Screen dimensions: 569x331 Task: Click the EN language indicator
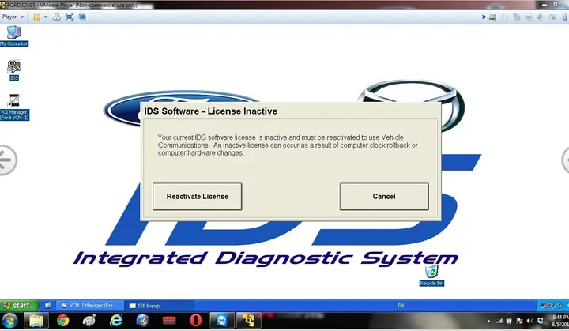[400, 306]
